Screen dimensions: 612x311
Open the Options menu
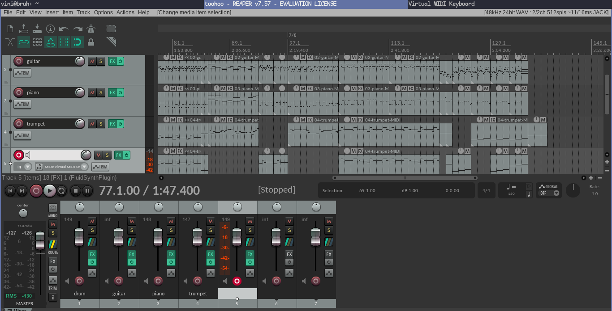pos(103,13)
